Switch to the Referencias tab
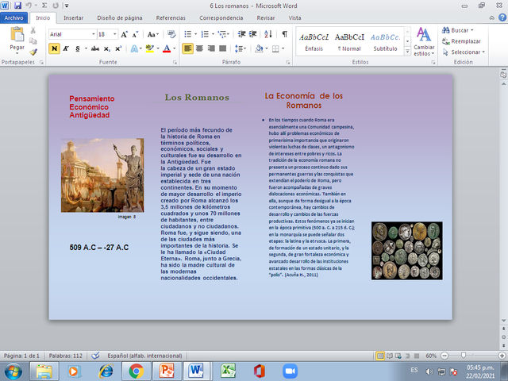 coord(171,17)
